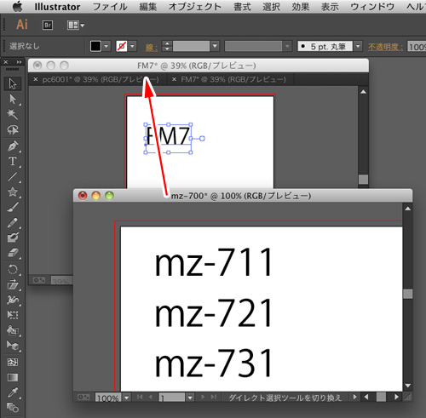Image resolution: width=426 pixels, height=418 pixels.
Task: Open the 書式 menu
Action: coord(242,7)
